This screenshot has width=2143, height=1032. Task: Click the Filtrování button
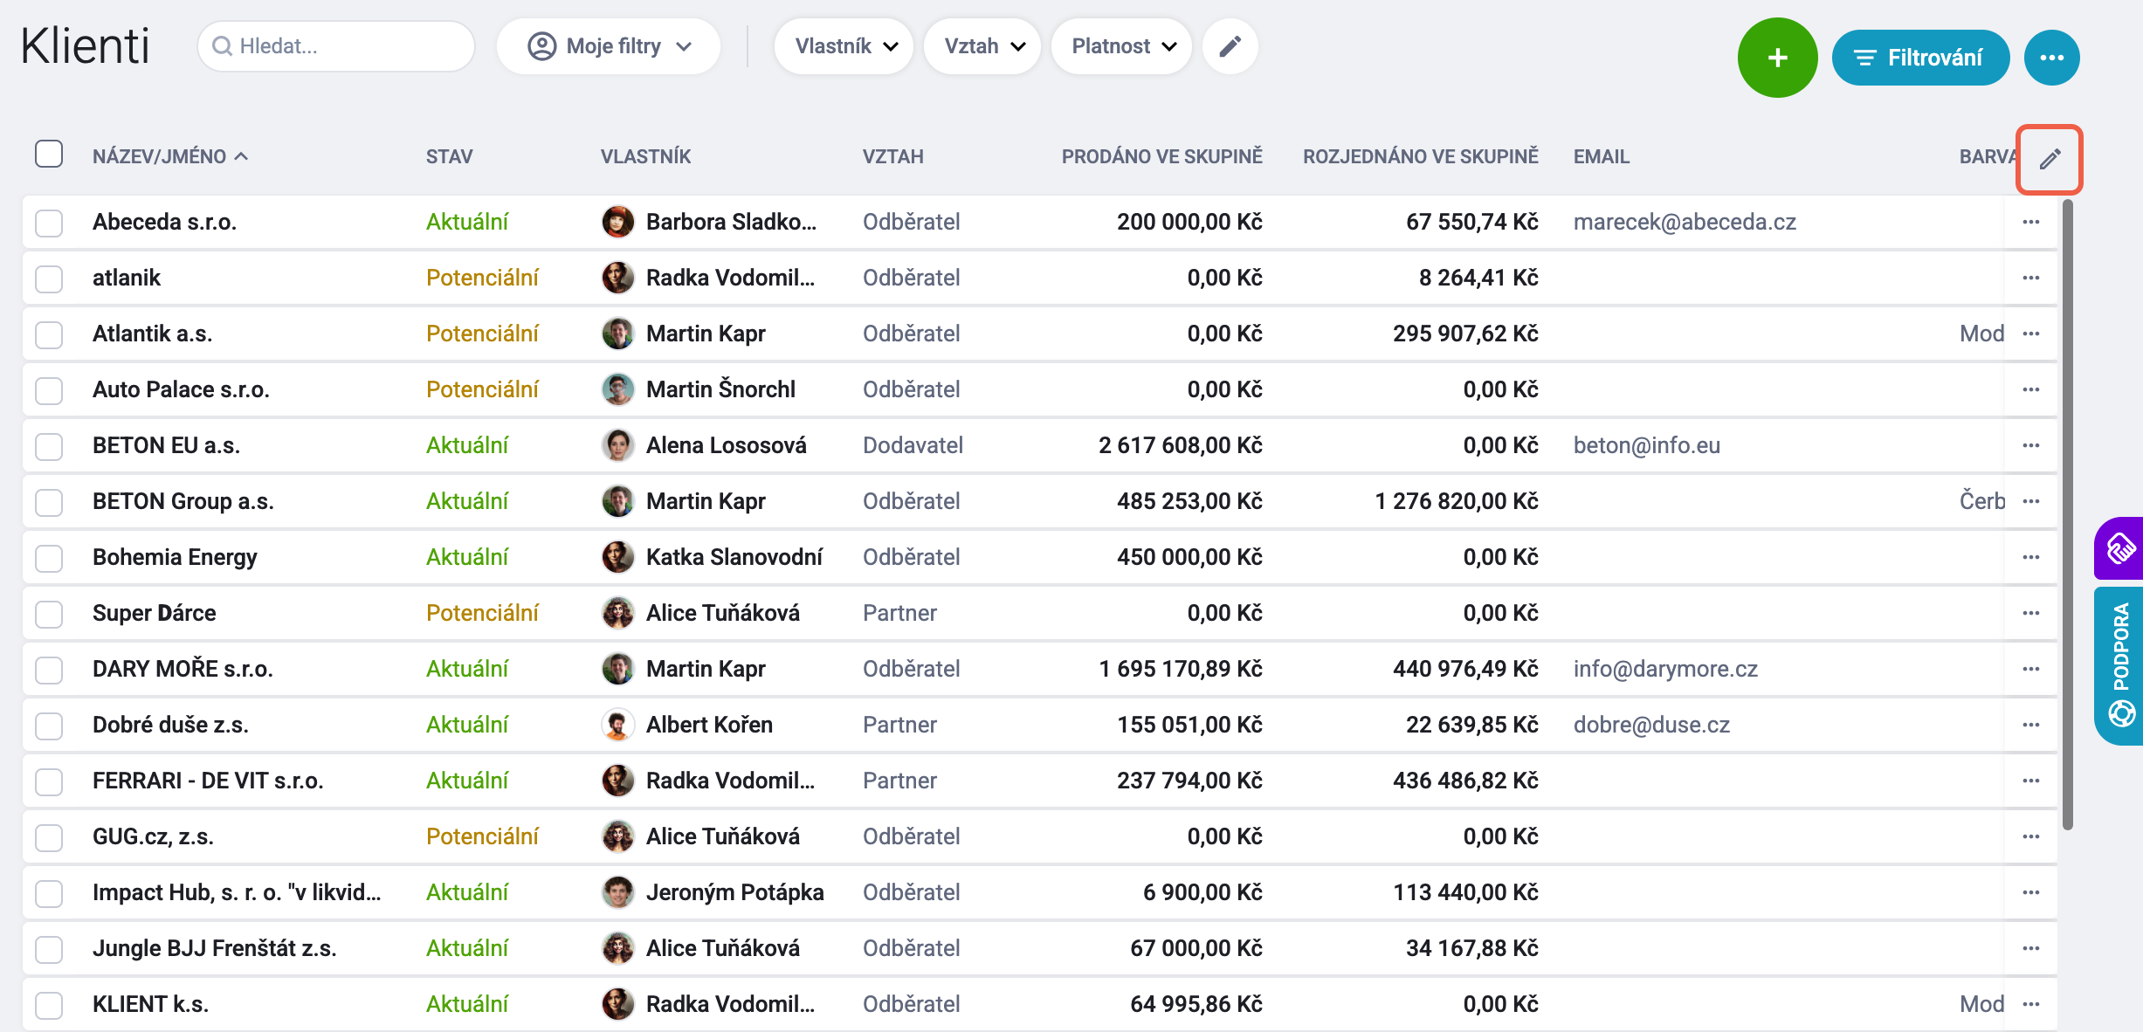click(1920, 58)
